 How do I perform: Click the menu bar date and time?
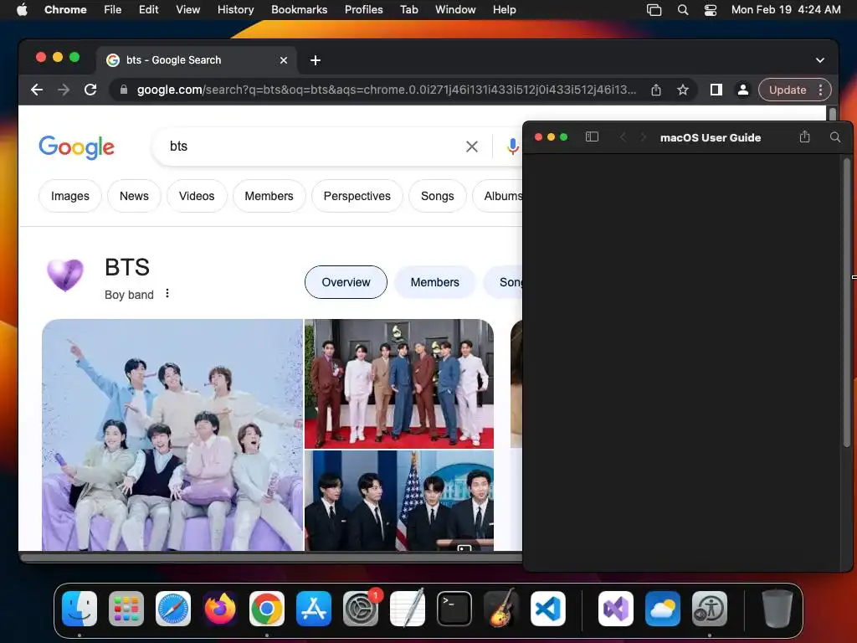click(x=786, y=10)
